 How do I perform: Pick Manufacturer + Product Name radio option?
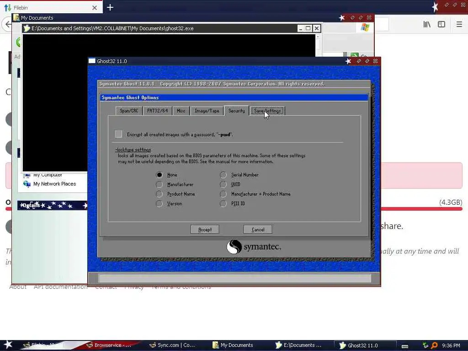point(223,194)
